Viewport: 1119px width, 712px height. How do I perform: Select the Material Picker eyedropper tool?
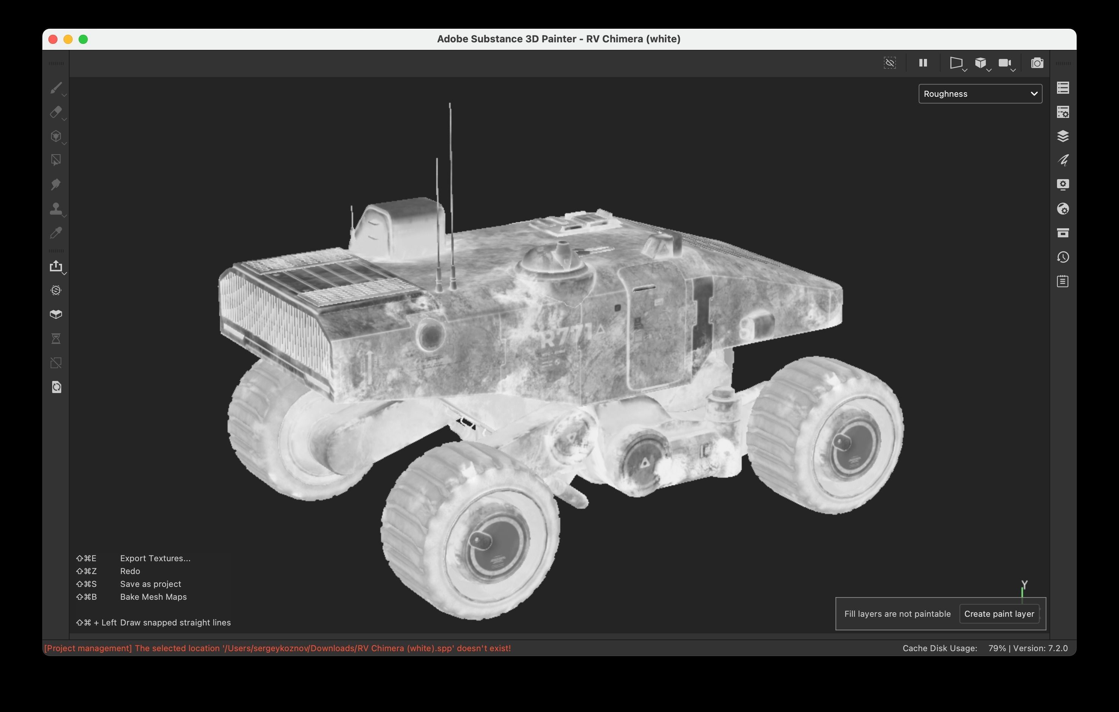pos(56,233)
